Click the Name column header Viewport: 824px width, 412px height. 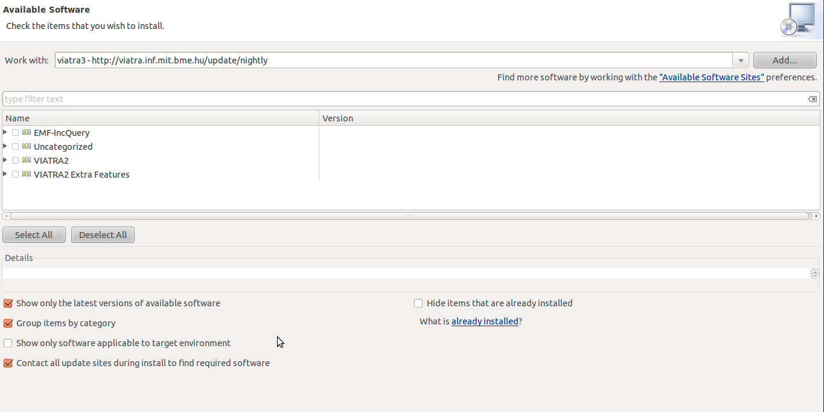(x=161, y=118)
